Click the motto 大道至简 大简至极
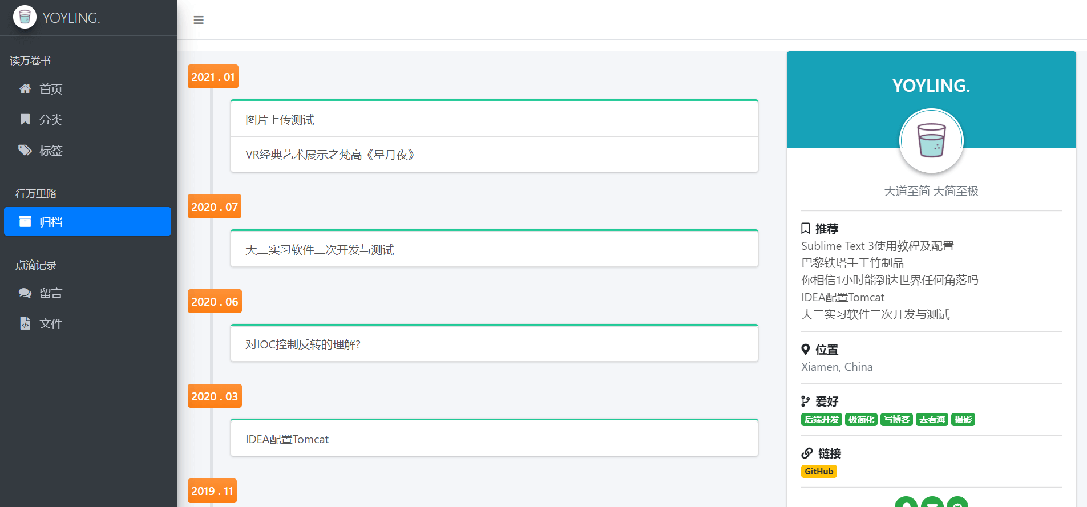This screenshot has width=1087, height=507. [x=931, y=191]
